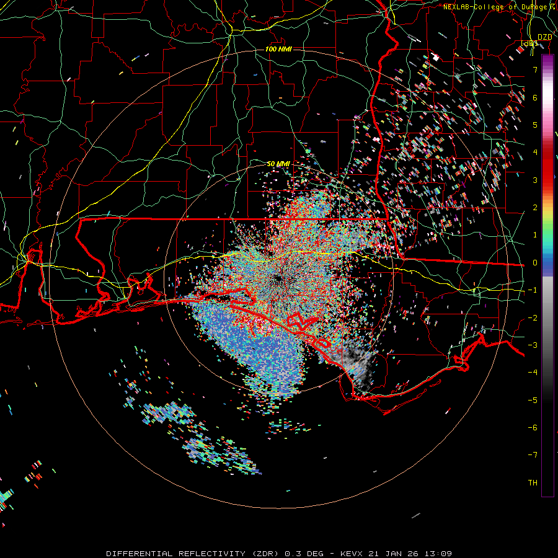Click the ZDR color scale bar
Screen dimensions: 558x558
[x=547, y=276]
